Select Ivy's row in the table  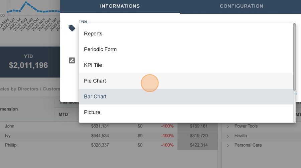point(8,136)
